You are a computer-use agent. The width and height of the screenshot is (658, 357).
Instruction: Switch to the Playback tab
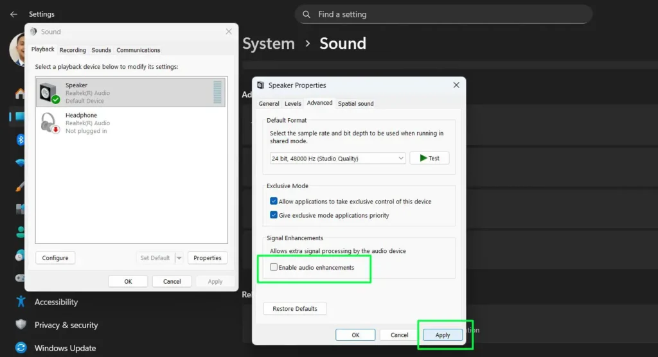(43, 49)
